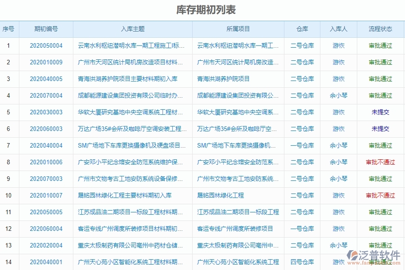Select the 入库主题 column header
Image resolution: width=405 pixels, height=270 pixels.
click(x=133, y=29)
